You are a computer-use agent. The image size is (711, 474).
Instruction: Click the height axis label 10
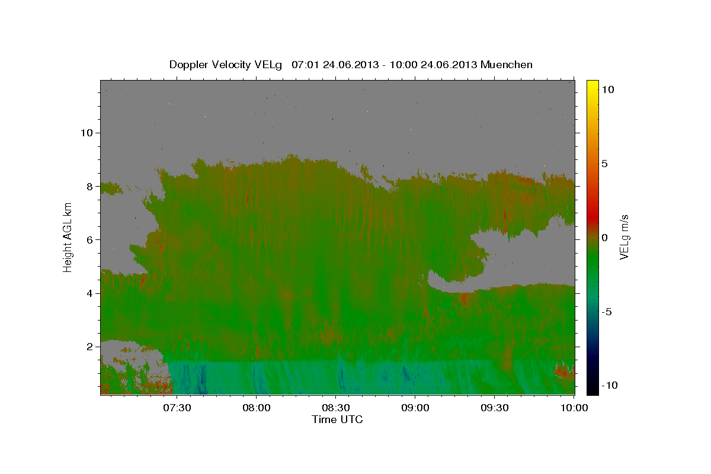(87, 133)
